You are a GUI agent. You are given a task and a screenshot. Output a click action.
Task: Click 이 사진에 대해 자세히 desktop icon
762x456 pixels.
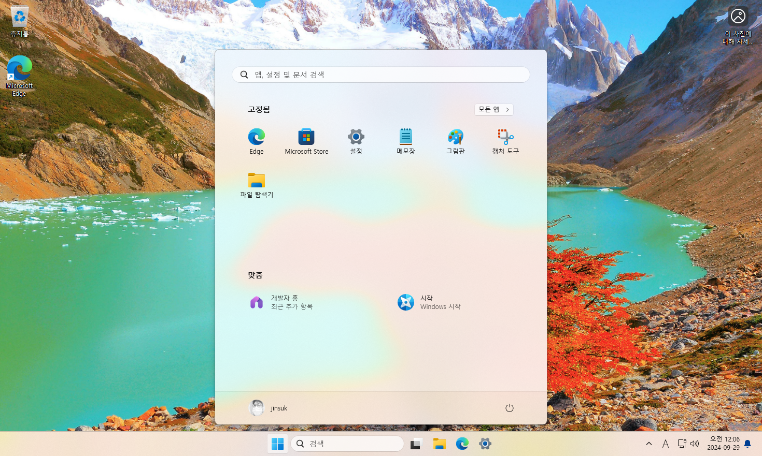738,25
